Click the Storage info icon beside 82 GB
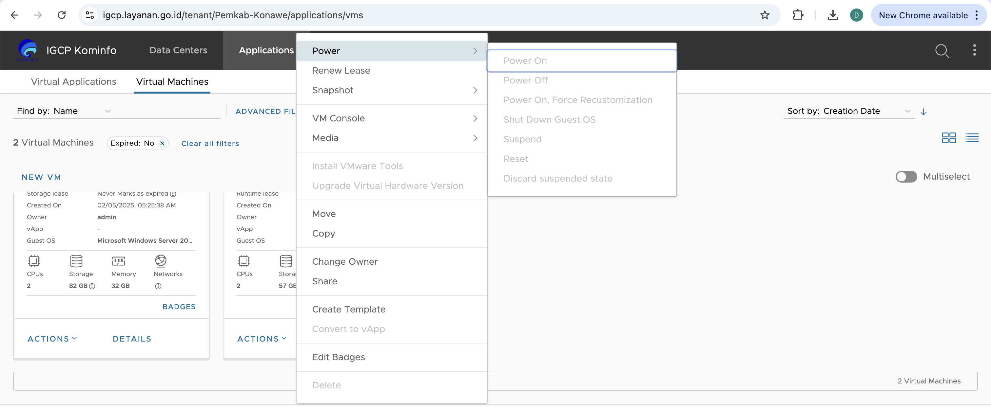The width and height of the screenshot is (991, 407). [92, 286]
